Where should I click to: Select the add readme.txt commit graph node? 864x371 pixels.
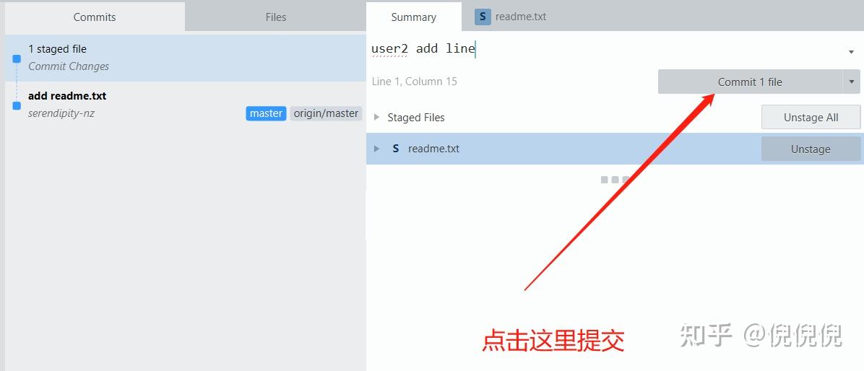point(17,105)
